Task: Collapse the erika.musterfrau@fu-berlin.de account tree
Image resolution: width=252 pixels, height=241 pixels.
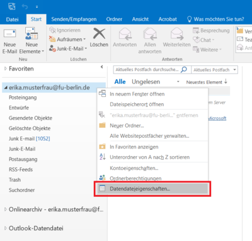Action: [6, 87]
